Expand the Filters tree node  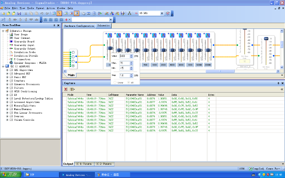pos(7,88)
